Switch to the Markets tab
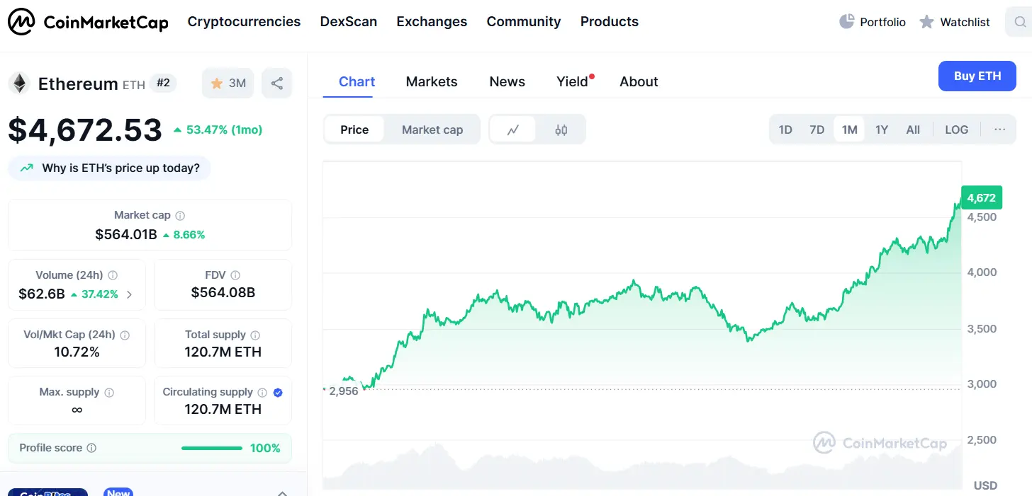Viewport: 1032px width, 496px height. point(432,81)
